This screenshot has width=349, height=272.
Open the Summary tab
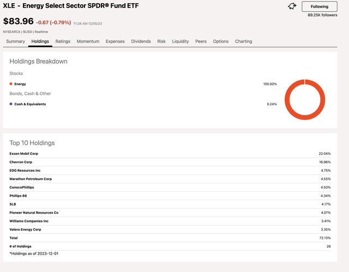pos(16,41)
